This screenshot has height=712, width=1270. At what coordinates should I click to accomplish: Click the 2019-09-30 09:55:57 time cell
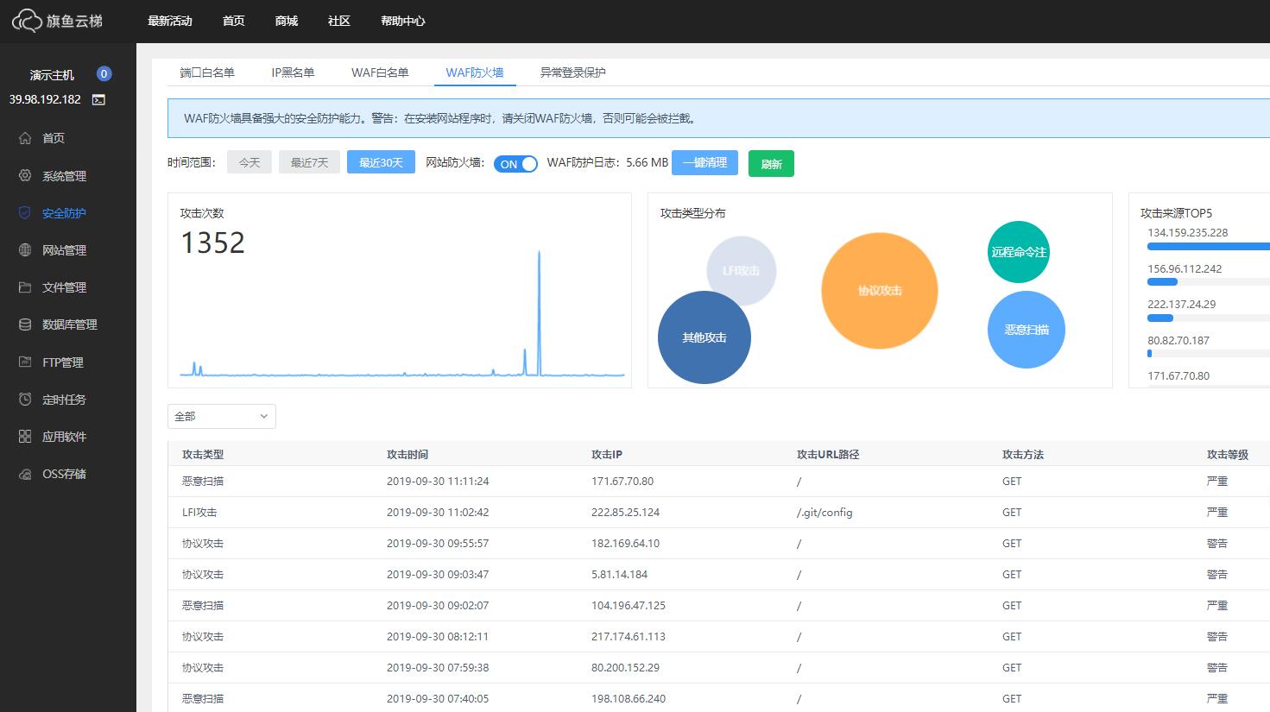click(438, 544)
